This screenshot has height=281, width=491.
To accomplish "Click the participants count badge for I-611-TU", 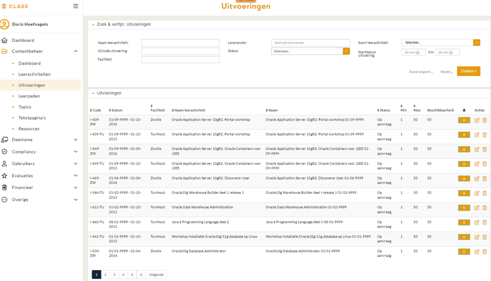I will pos(464,208).
